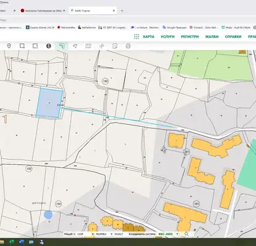The height and width of the screenshot is (246, 256).
Task: Click the print map icon
Action: pos(128,46)
